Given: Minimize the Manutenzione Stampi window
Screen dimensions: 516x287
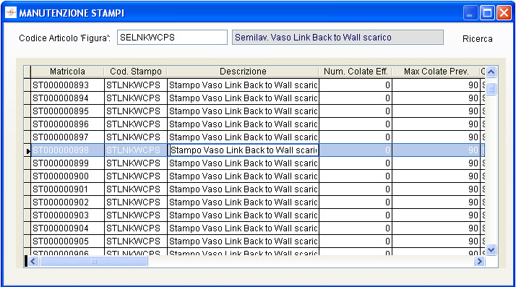Looking at the screenshot, I should click(x=470, y=13).
